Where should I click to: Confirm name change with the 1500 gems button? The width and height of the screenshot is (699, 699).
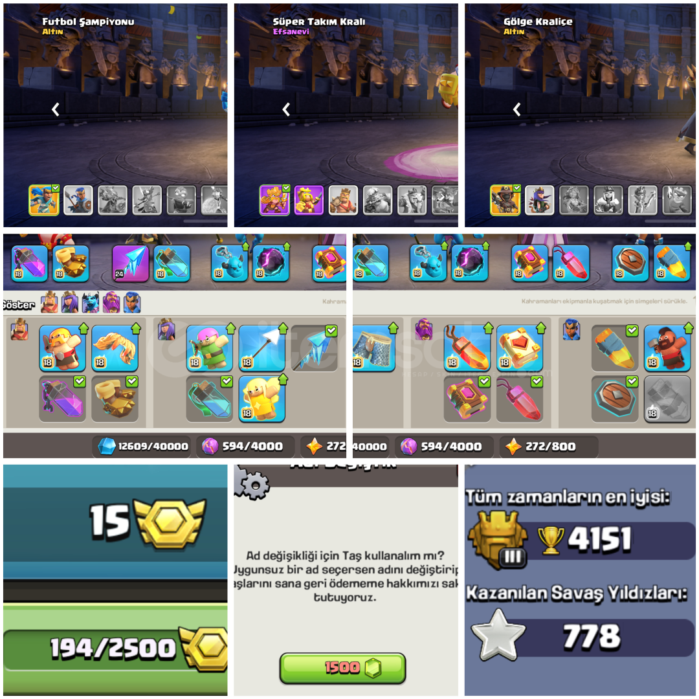(343, 668)
